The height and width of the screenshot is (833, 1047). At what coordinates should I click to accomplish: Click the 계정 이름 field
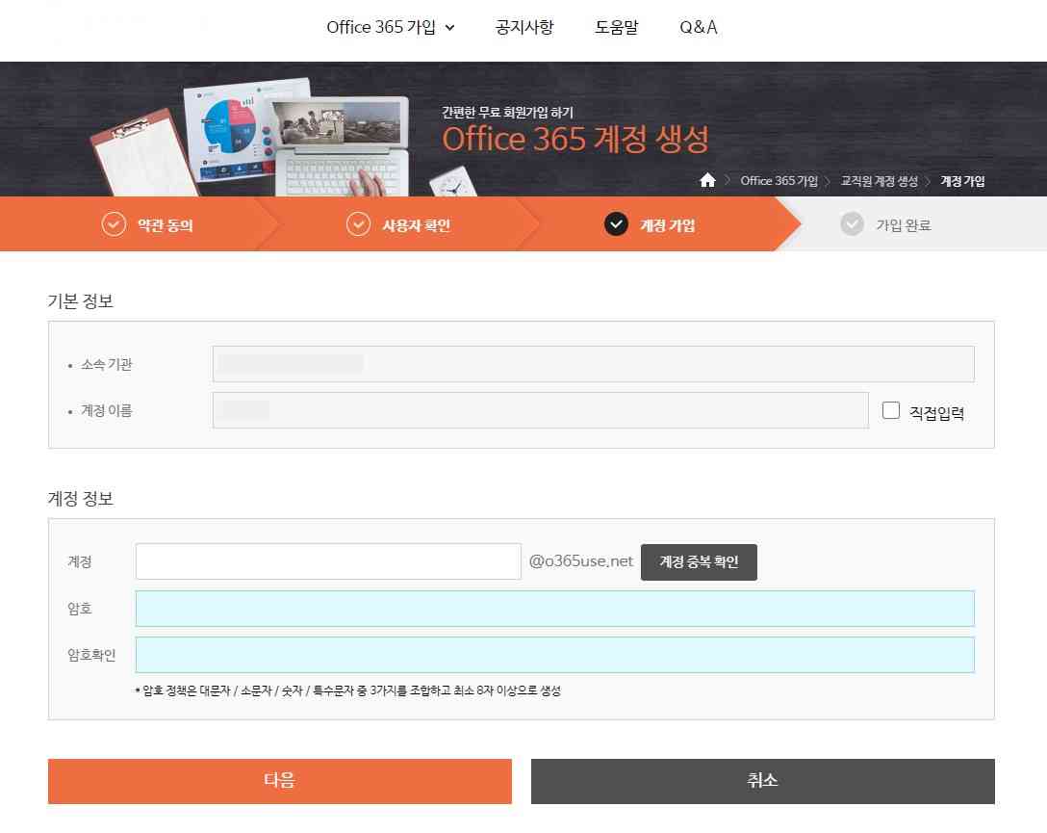(541, 410)
